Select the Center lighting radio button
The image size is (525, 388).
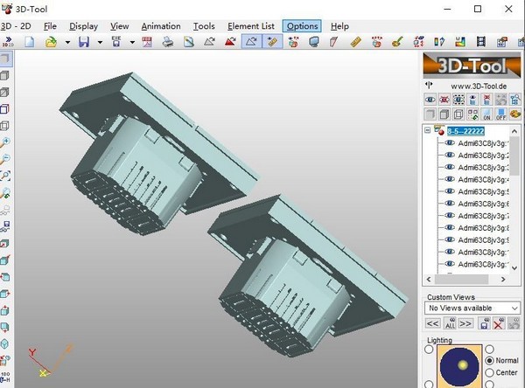pyautogui.click(x=489, y=373)
